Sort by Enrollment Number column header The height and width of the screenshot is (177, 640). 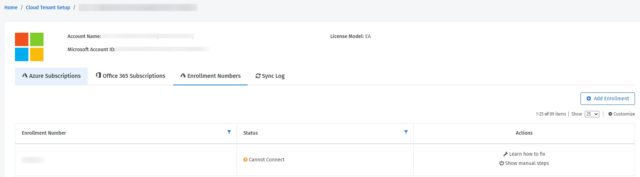click(44, 133)
